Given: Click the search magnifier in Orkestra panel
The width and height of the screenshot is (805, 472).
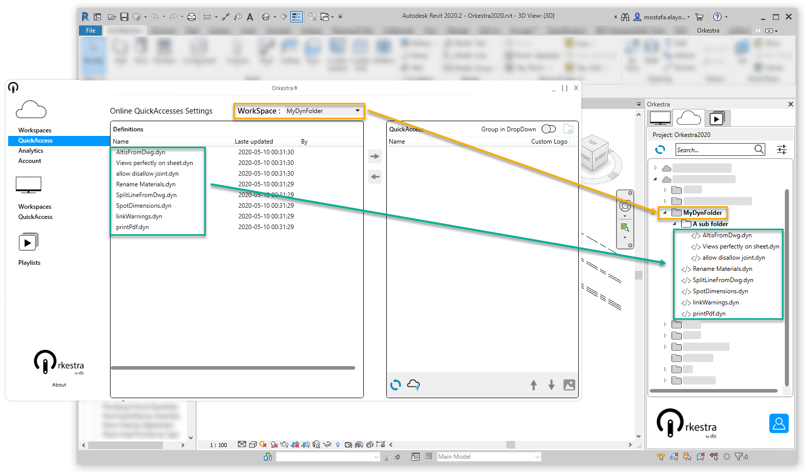Looking at the screenshot, I should 759,149.
